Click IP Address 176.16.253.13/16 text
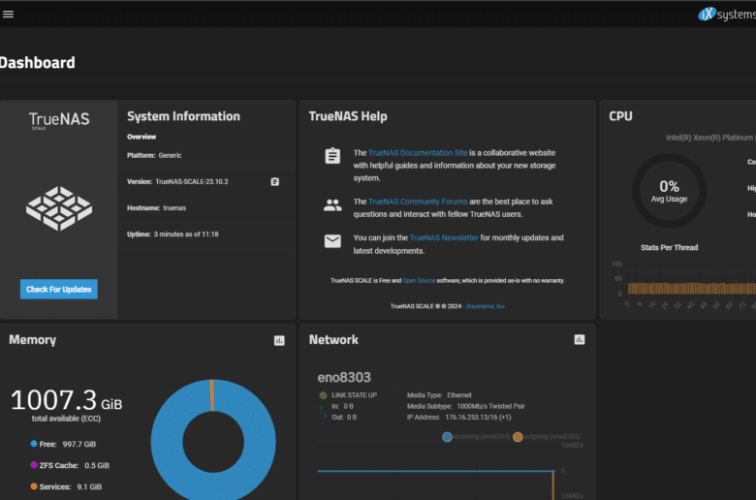 coord(459,418)
